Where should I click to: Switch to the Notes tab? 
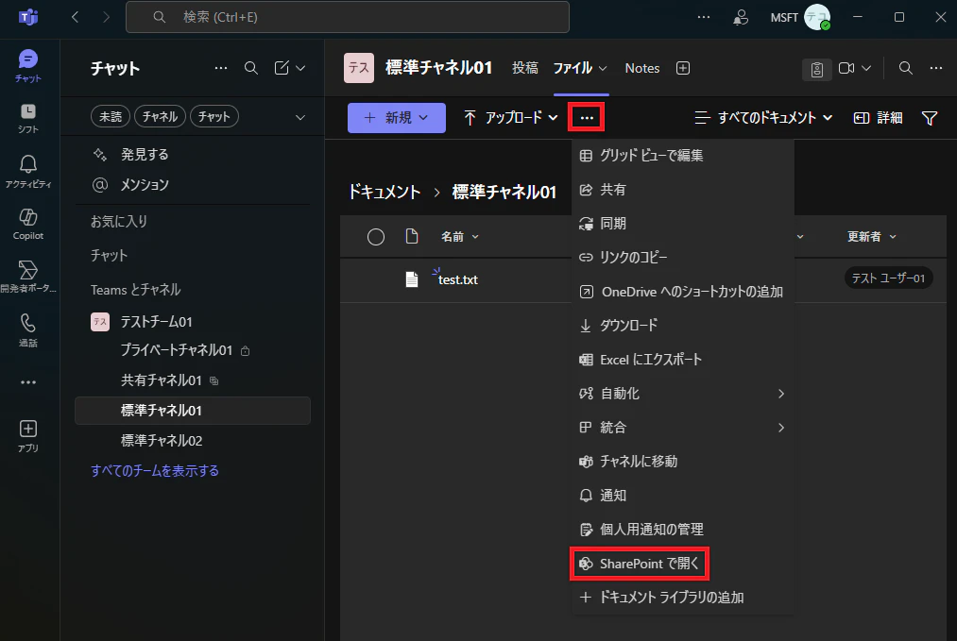click(x=642, y=68)
